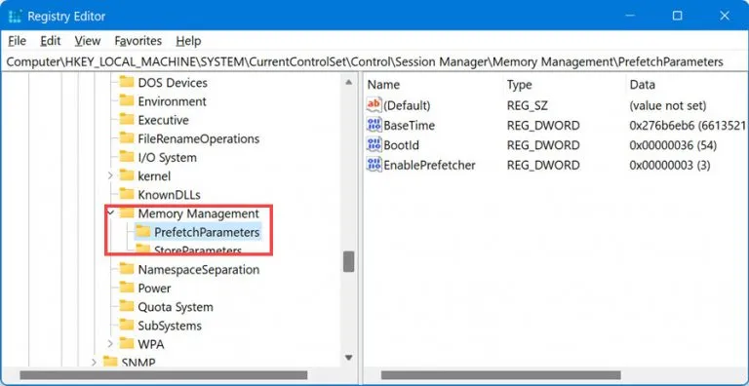
Task: Click the values pane horizontal scrollbar thumb
Action: [x=501, y=375]
